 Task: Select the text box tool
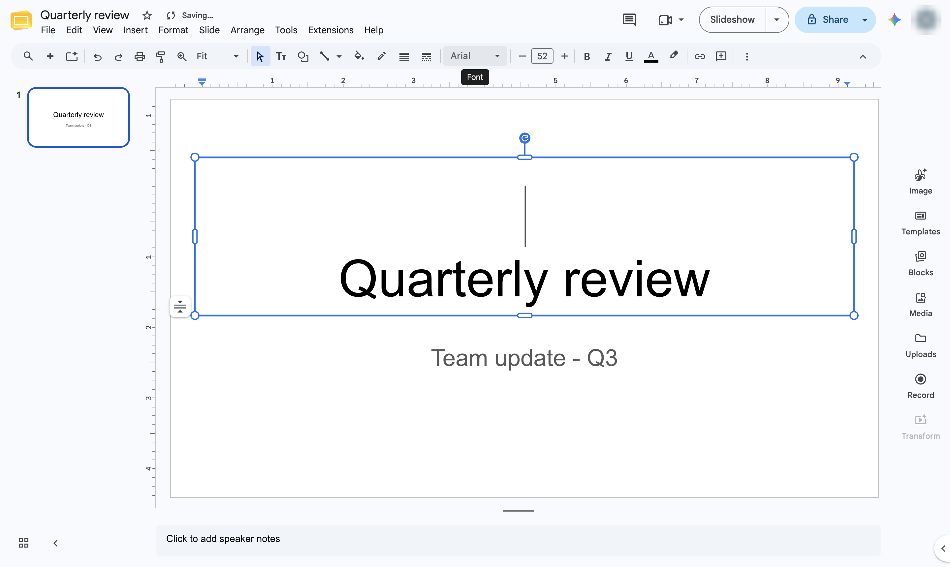point(281,57)
